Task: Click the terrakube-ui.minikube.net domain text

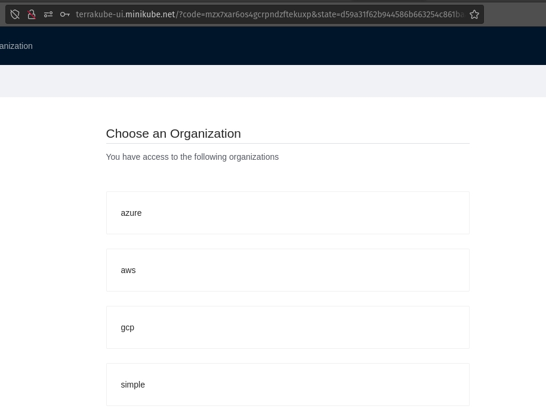Action: tap(125, 14)
